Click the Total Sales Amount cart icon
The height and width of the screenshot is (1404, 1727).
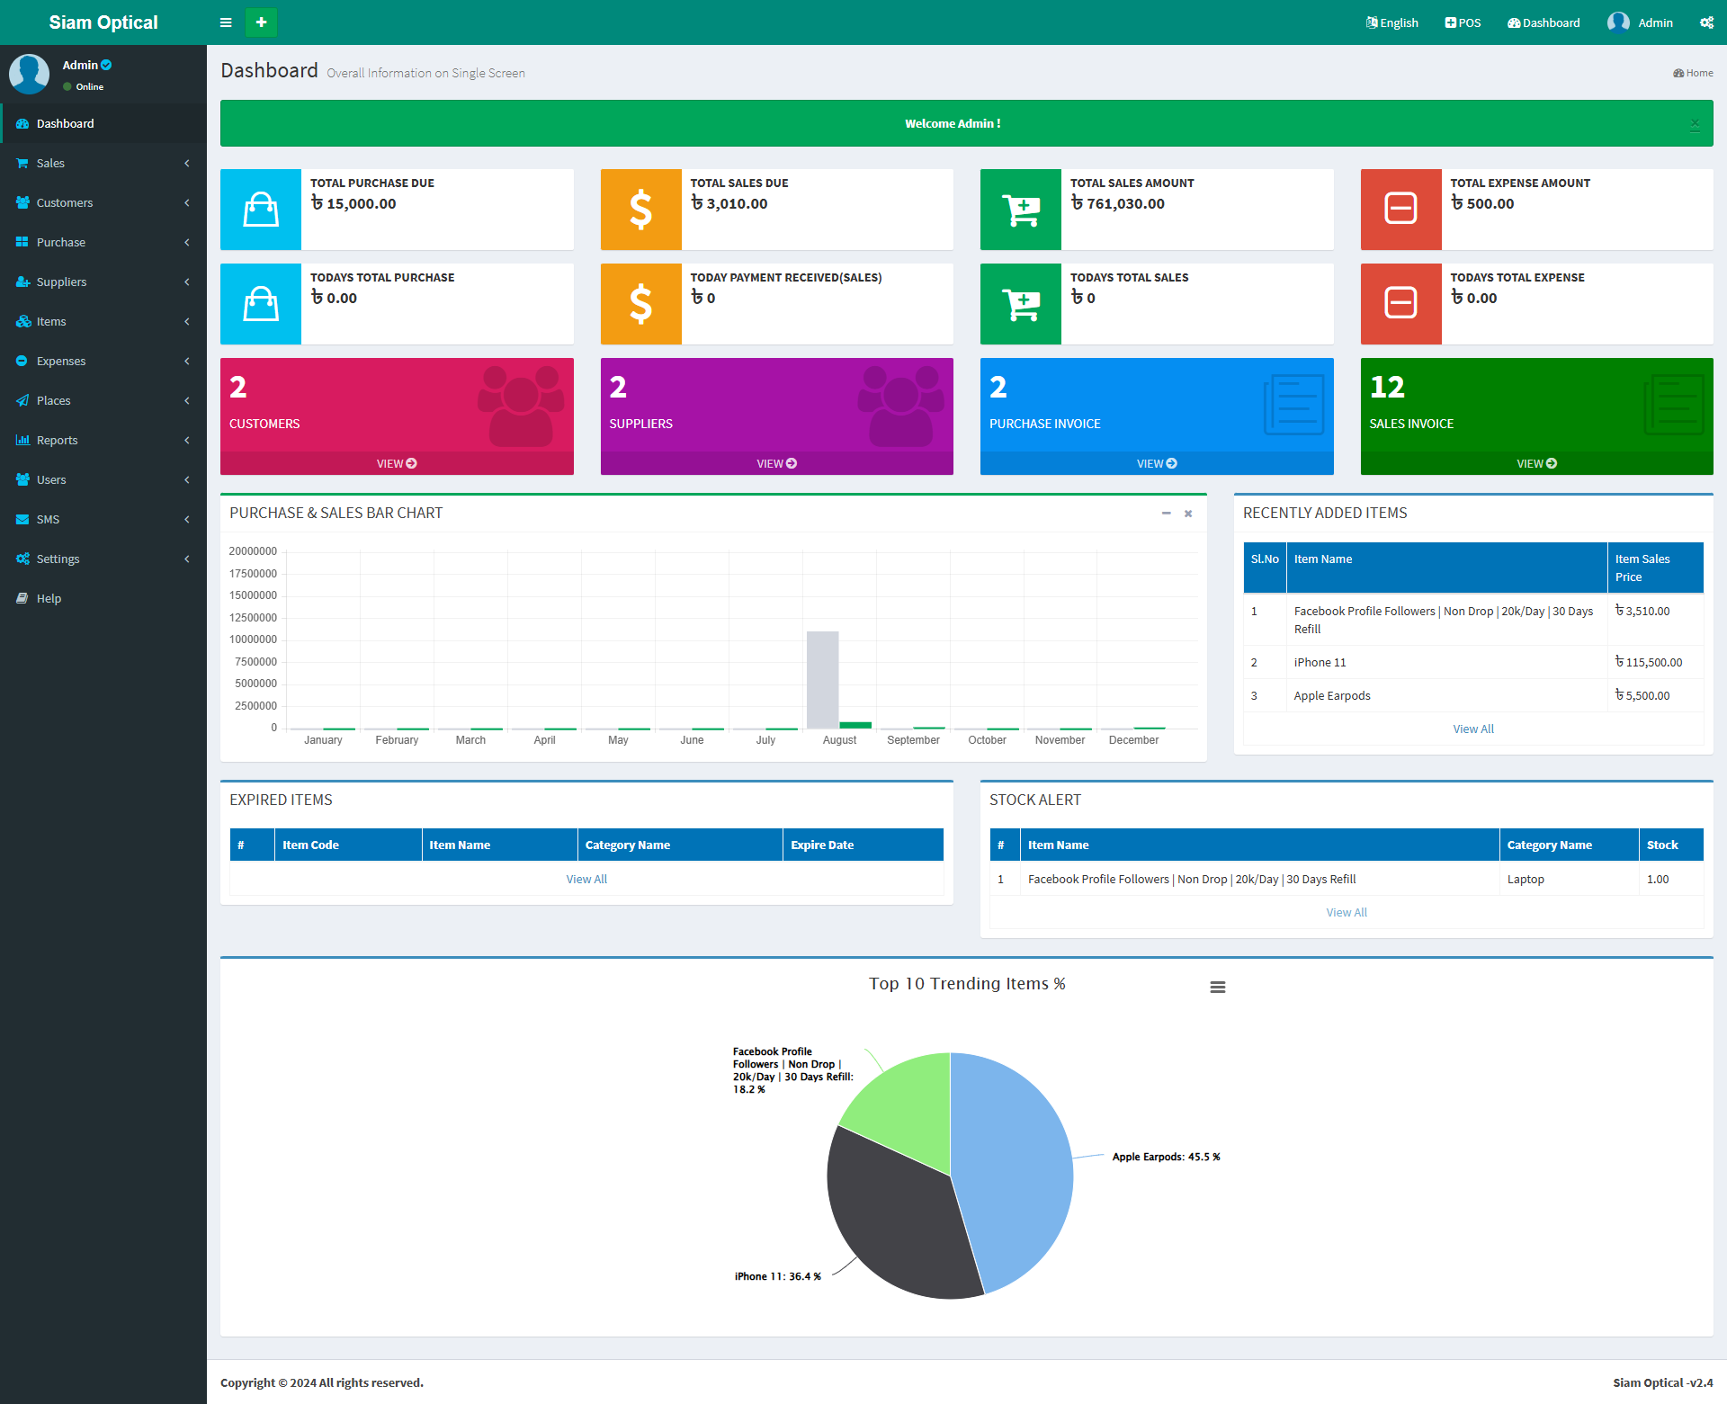coord(1021,210)
